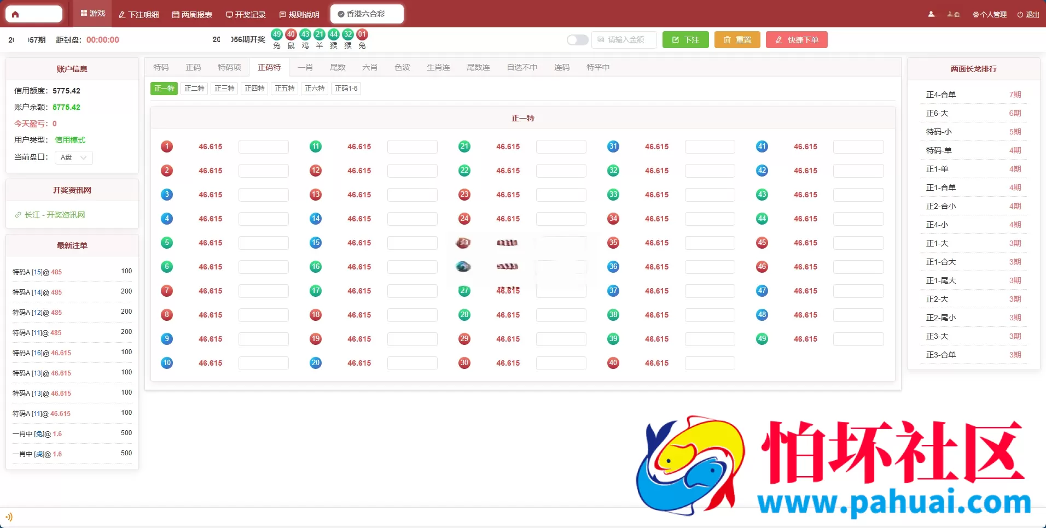Select number ball 14 in the betting grid
Image resolution: width=1046 pixels, height=528 pixels.
(316, 219)
